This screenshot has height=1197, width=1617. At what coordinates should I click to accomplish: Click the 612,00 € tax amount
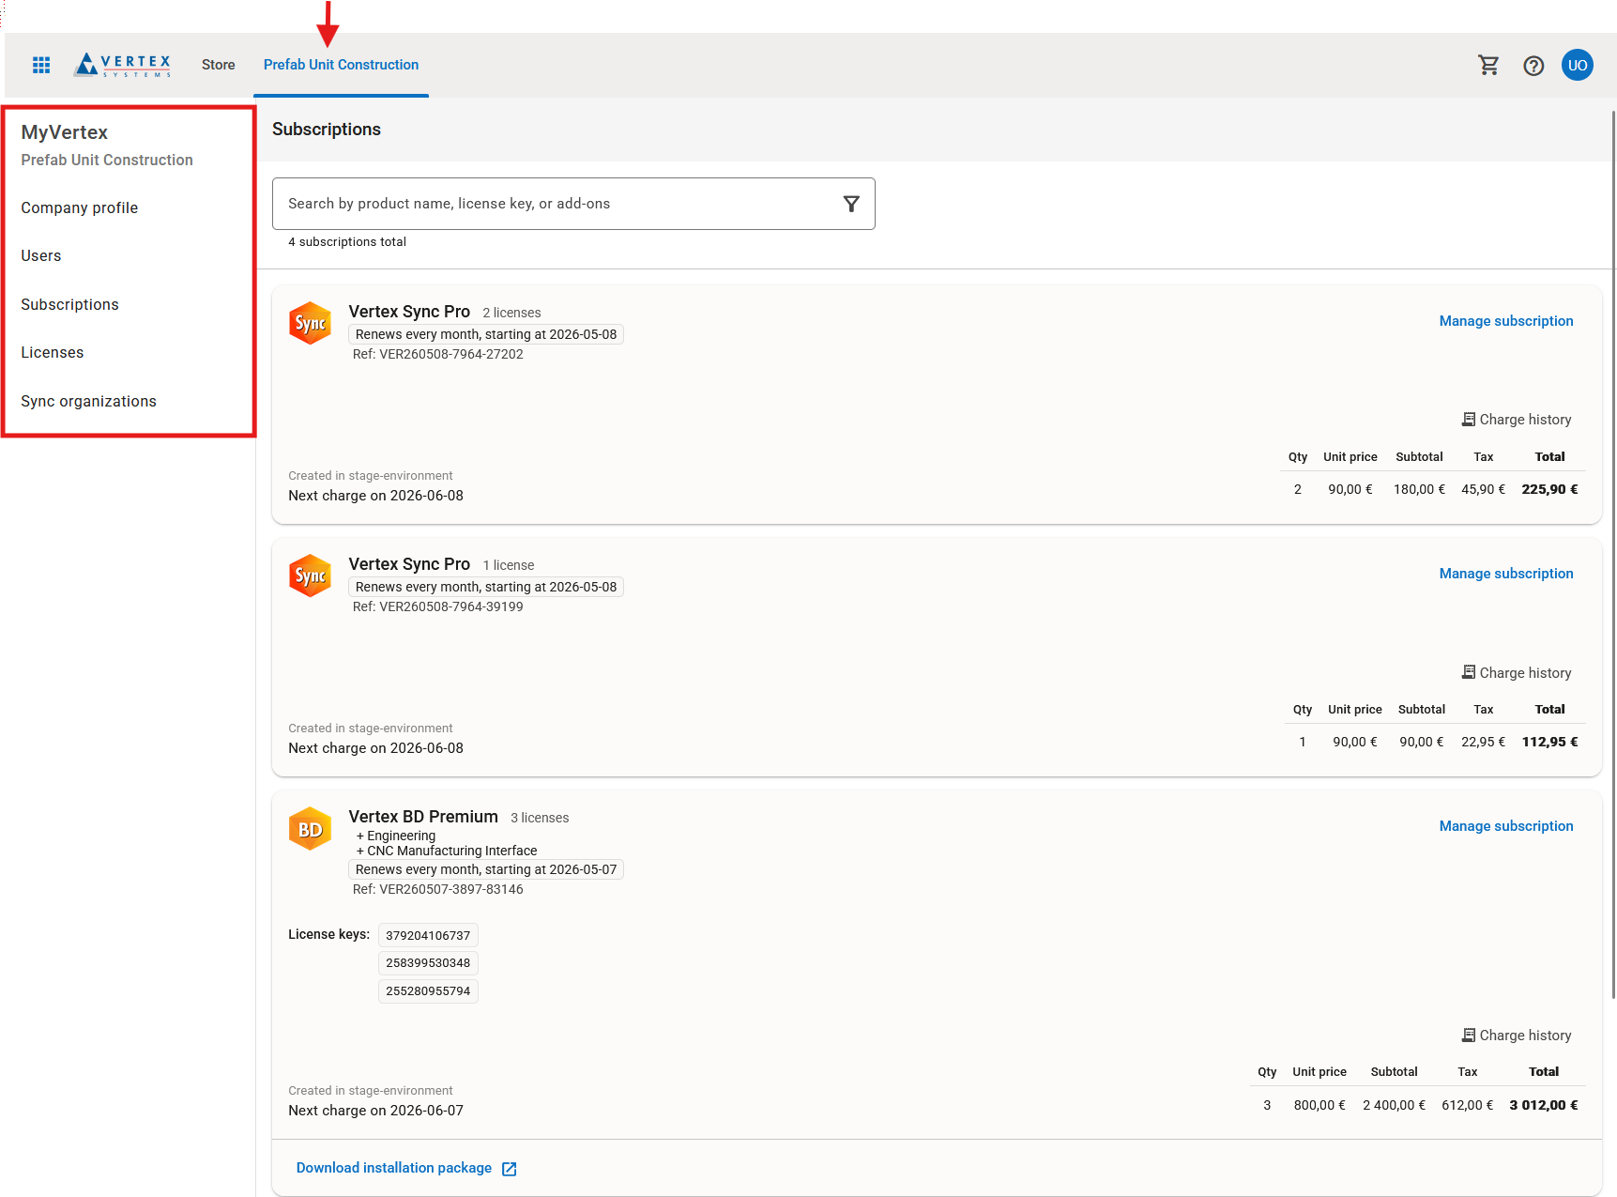pos(1468,1105)
